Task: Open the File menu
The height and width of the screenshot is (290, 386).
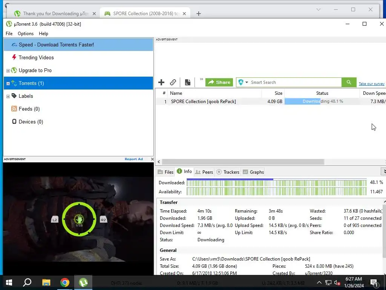Action: tap(9, 34)
